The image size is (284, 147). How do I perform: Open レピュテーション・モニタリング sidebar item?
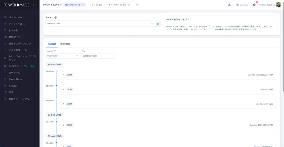(22, 58)
